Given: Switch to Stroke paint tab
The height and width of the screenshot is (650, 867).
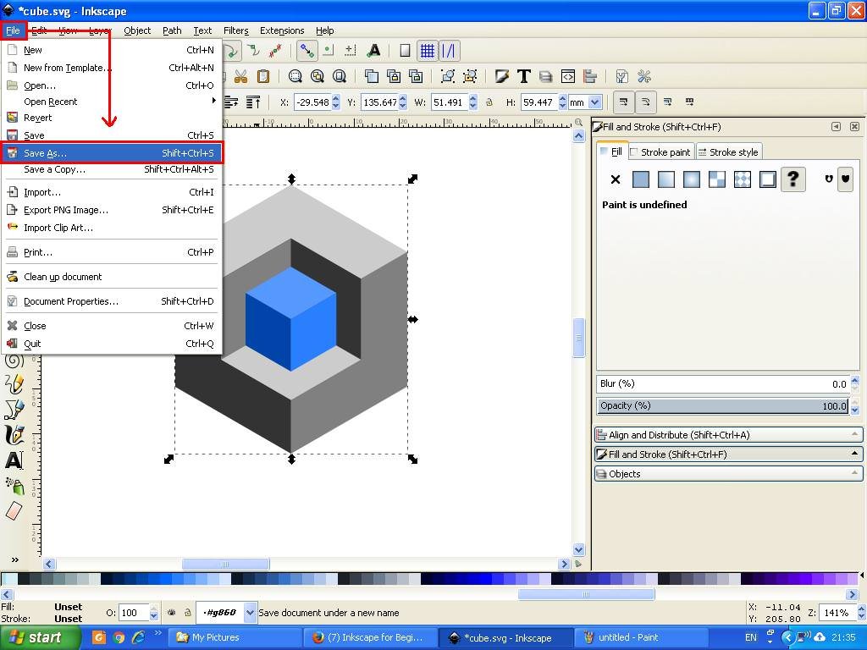Looking at the screenshot, I should point(660,152).
